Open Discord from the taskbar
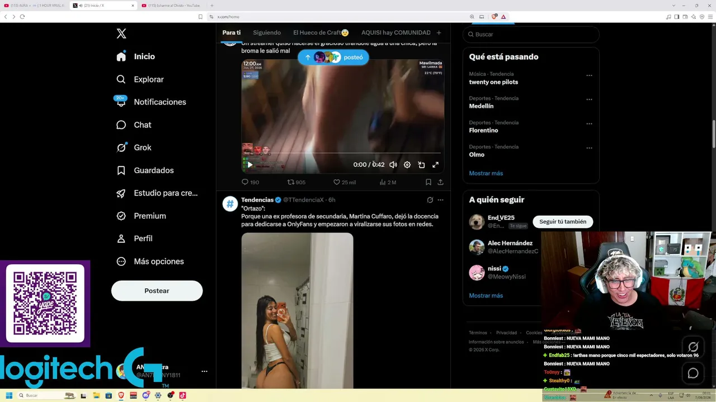The image size is (716, 402). tap(145, 395)
